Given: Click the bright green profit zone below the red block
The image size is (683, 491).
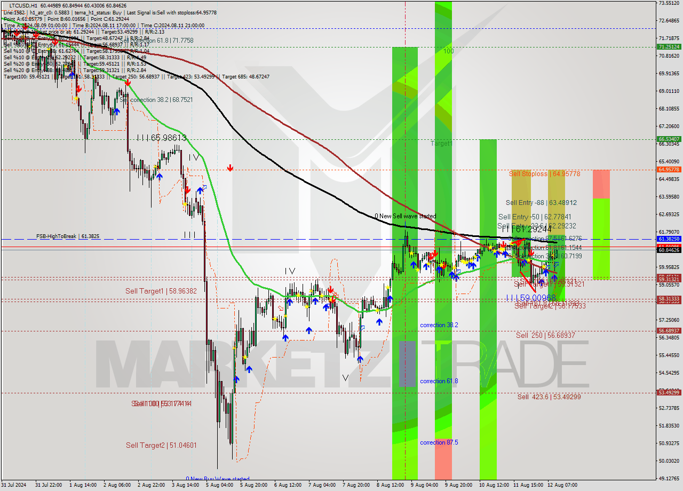Looking at the screenshot, I should pos(601,239).
